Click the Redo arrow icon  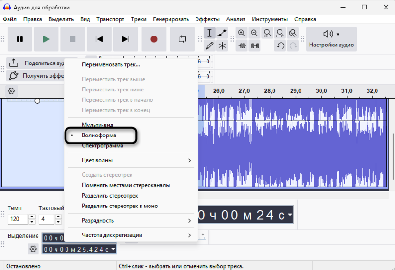pyautogui.click(x=293, y=46)
